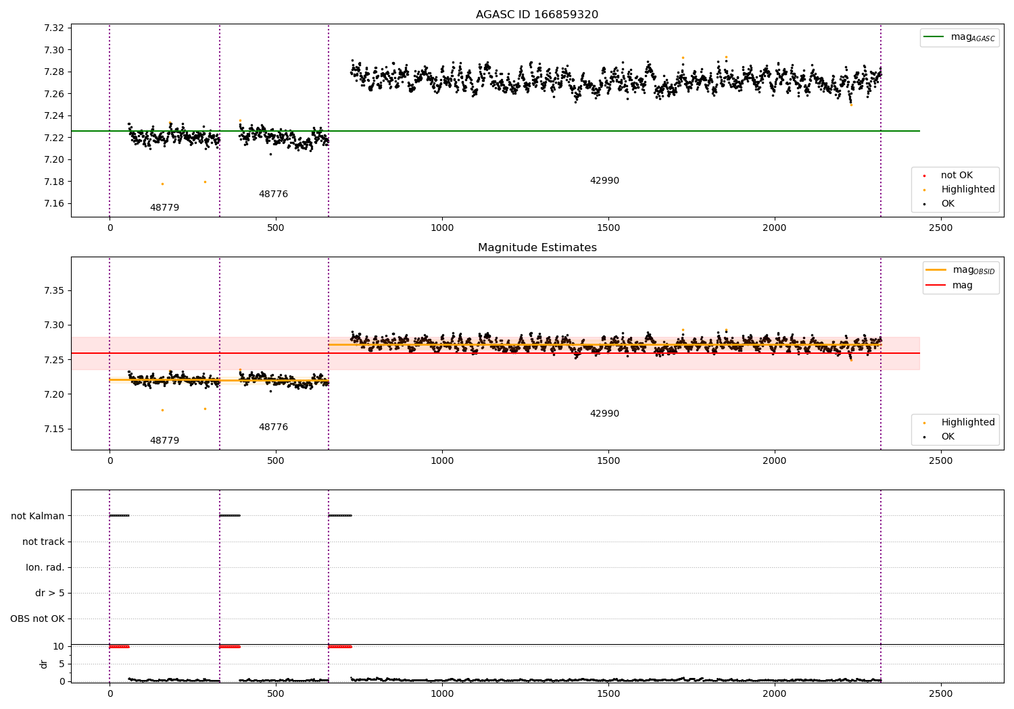Click the red dr=10 markers near x=700
1014x709 pixels.
tap(340, 646)
